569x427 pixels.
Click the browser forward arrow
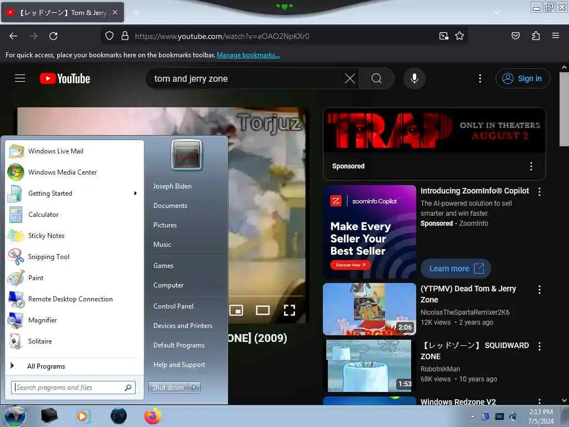click(33, 36)
